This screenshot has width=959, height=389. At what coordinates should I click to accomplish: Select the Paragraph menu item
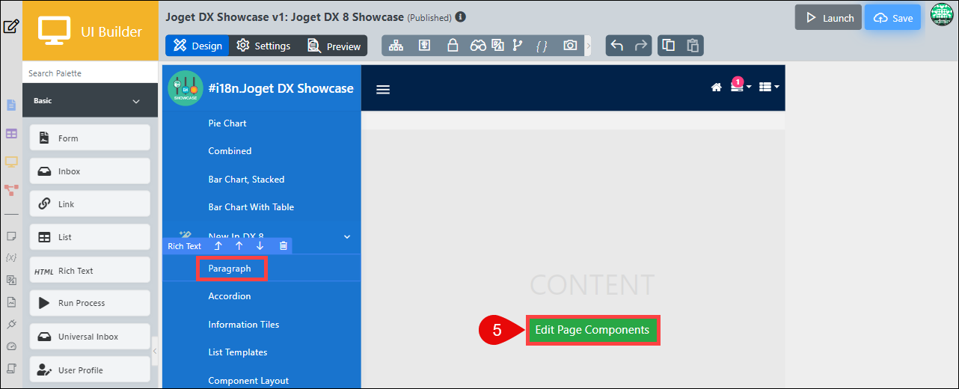pyautogui.click(x=230, y=269)
